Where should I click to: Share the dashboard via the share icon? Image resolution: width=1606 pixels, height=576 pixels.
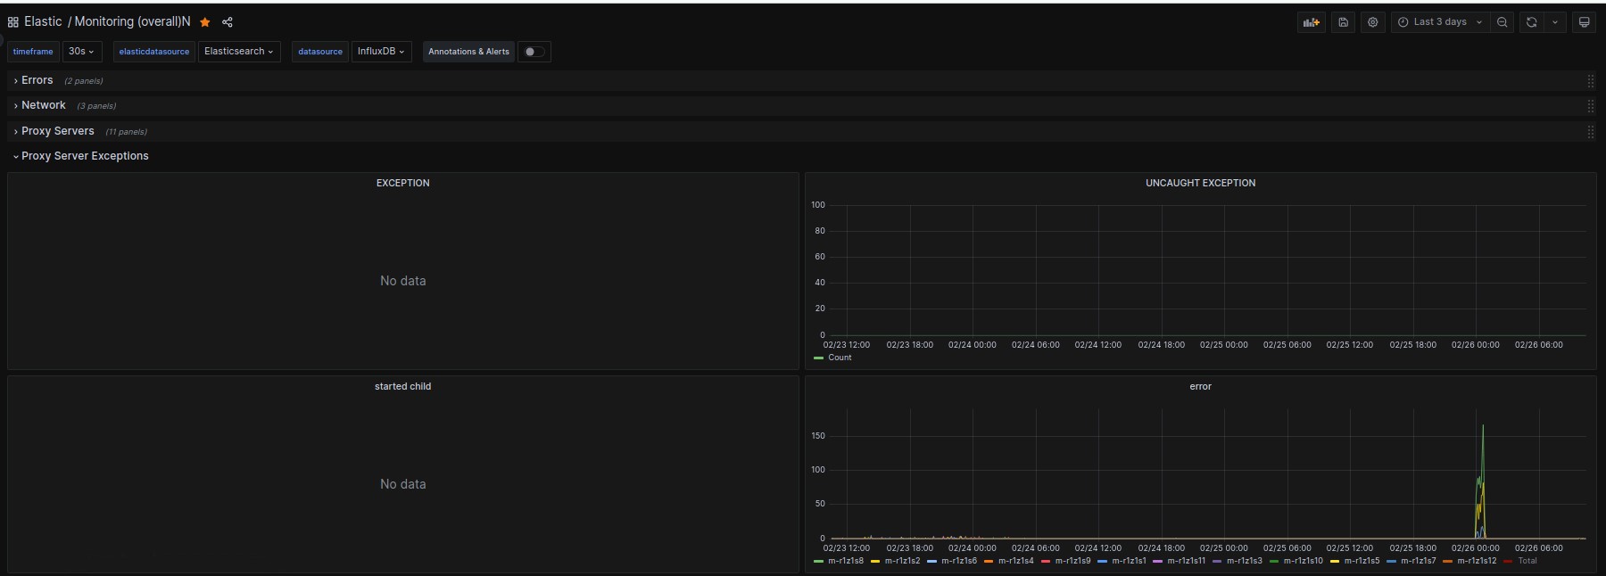(228, 22)
